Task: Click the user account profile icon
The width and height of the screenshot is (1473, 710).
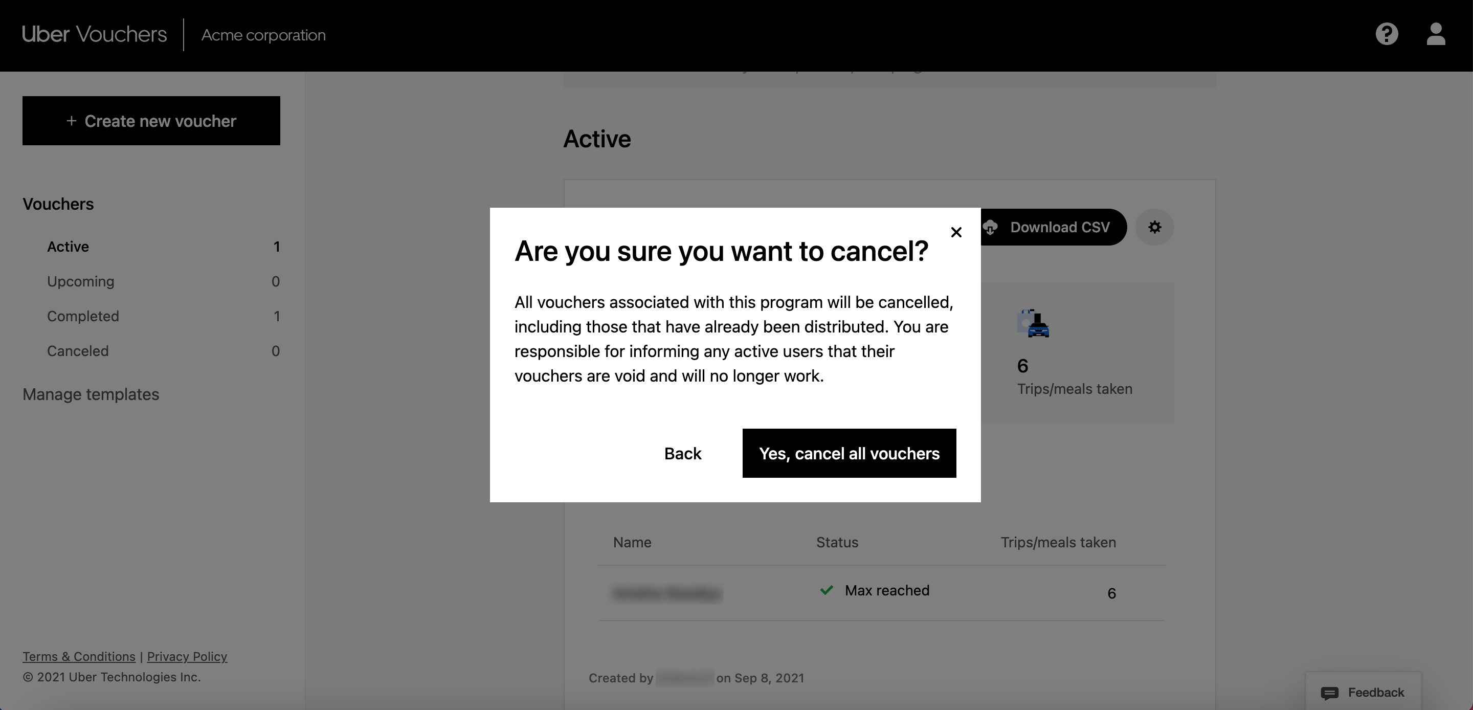Action: point(1436,35)
